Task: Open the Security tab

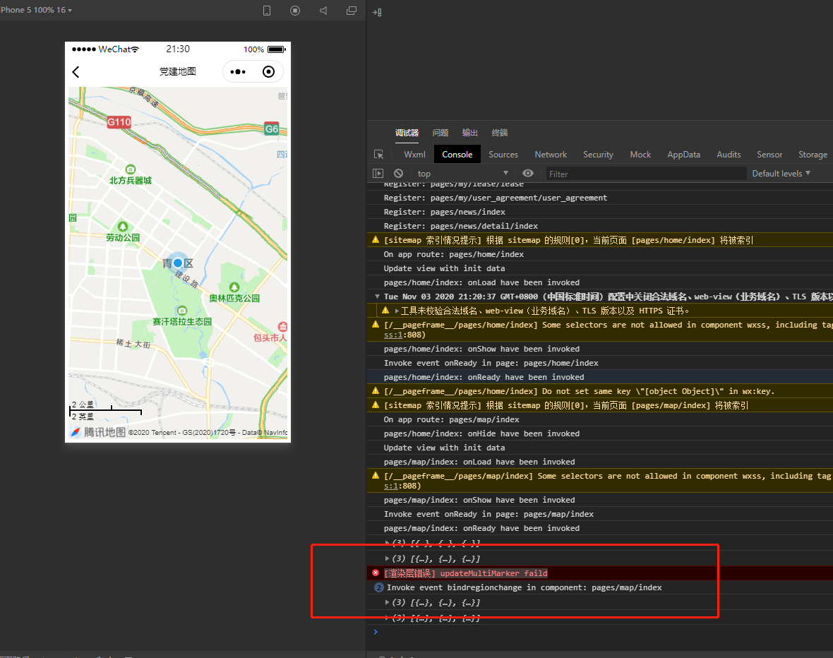Action: click(x=598, y=154)
